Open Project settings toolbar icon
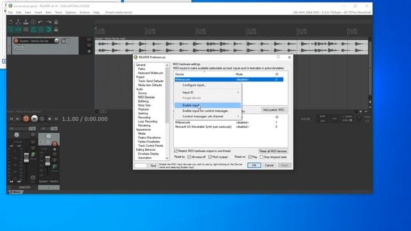This screenshot has width=411, height=231. [33, 22]
